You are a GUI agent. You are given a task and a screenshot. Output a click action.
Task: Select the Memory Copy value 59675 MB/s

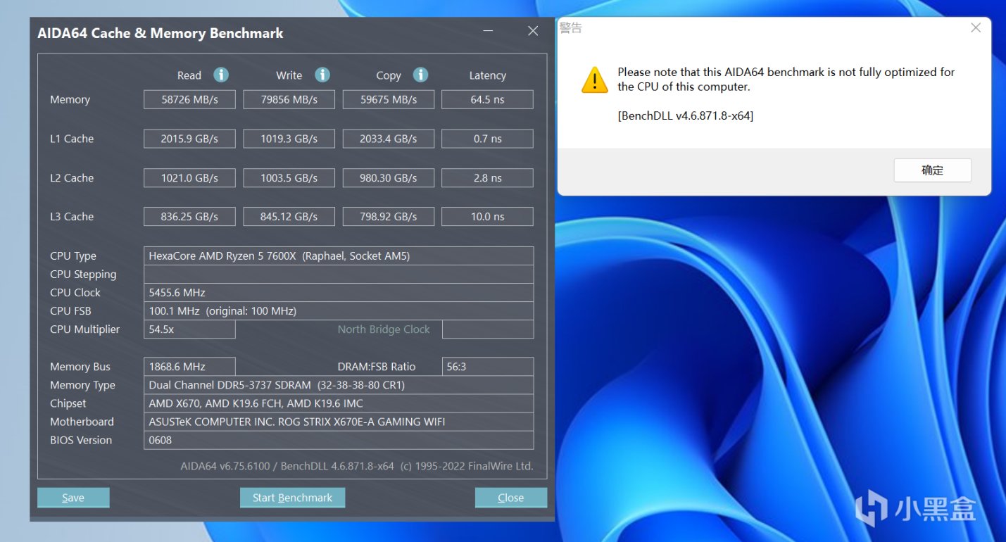click(389, 99)
